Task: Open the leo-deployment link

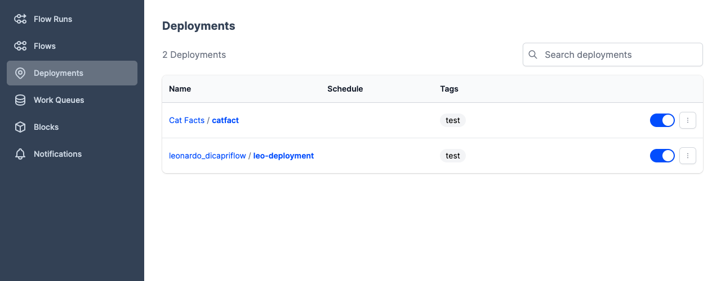Action: [x=283, y=156]
